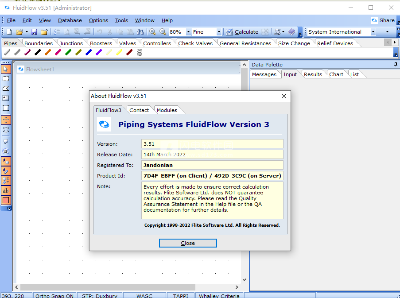Open the System International units dropdown
Viewport: 400px width, 298px height.
[x=373, y=32]
